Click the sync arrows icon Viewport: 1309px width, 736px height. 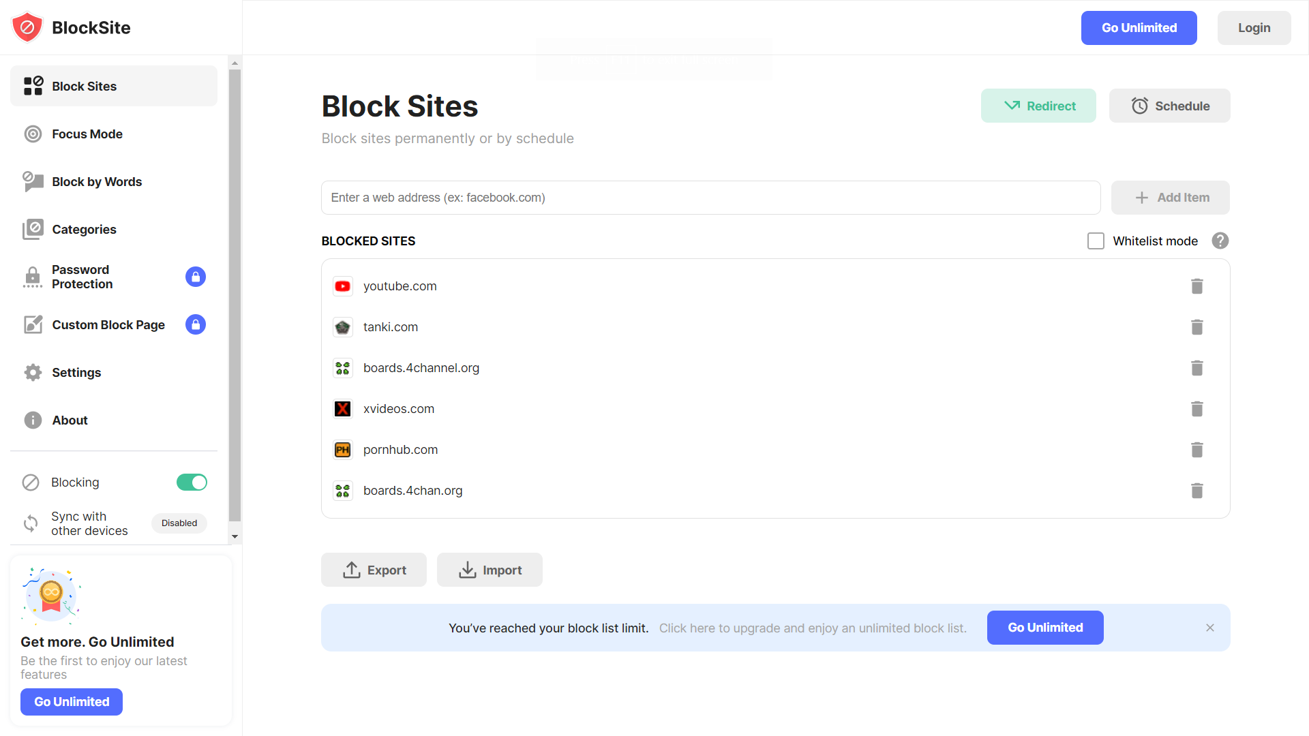pos(31,523)
